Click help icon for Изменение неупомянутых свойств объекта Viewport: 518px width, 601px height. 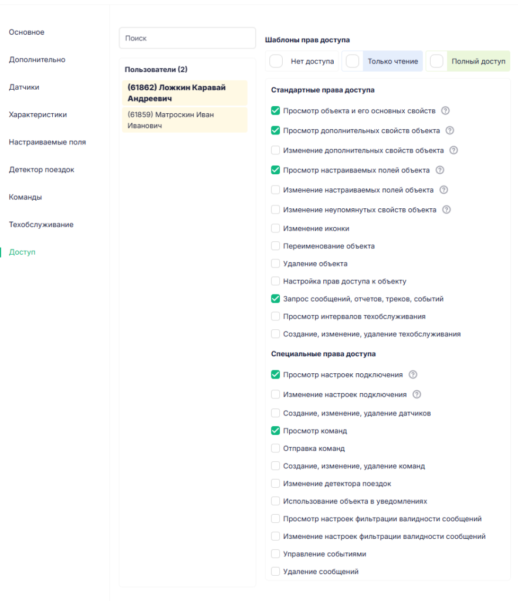(446, 210)
